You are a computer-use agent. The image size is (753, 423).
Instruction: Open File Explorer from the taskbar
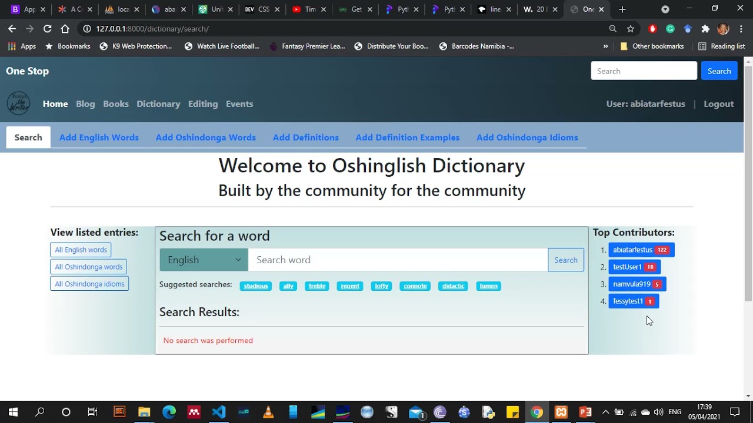point(144,412)
